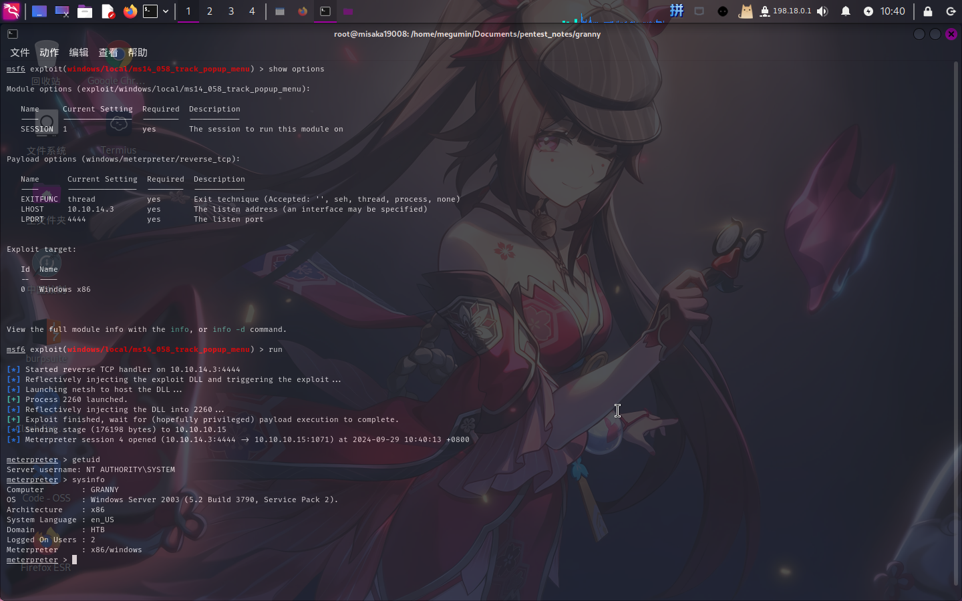Open the pinyin input method indicator

pyautogui.click(x=677, y=11)
